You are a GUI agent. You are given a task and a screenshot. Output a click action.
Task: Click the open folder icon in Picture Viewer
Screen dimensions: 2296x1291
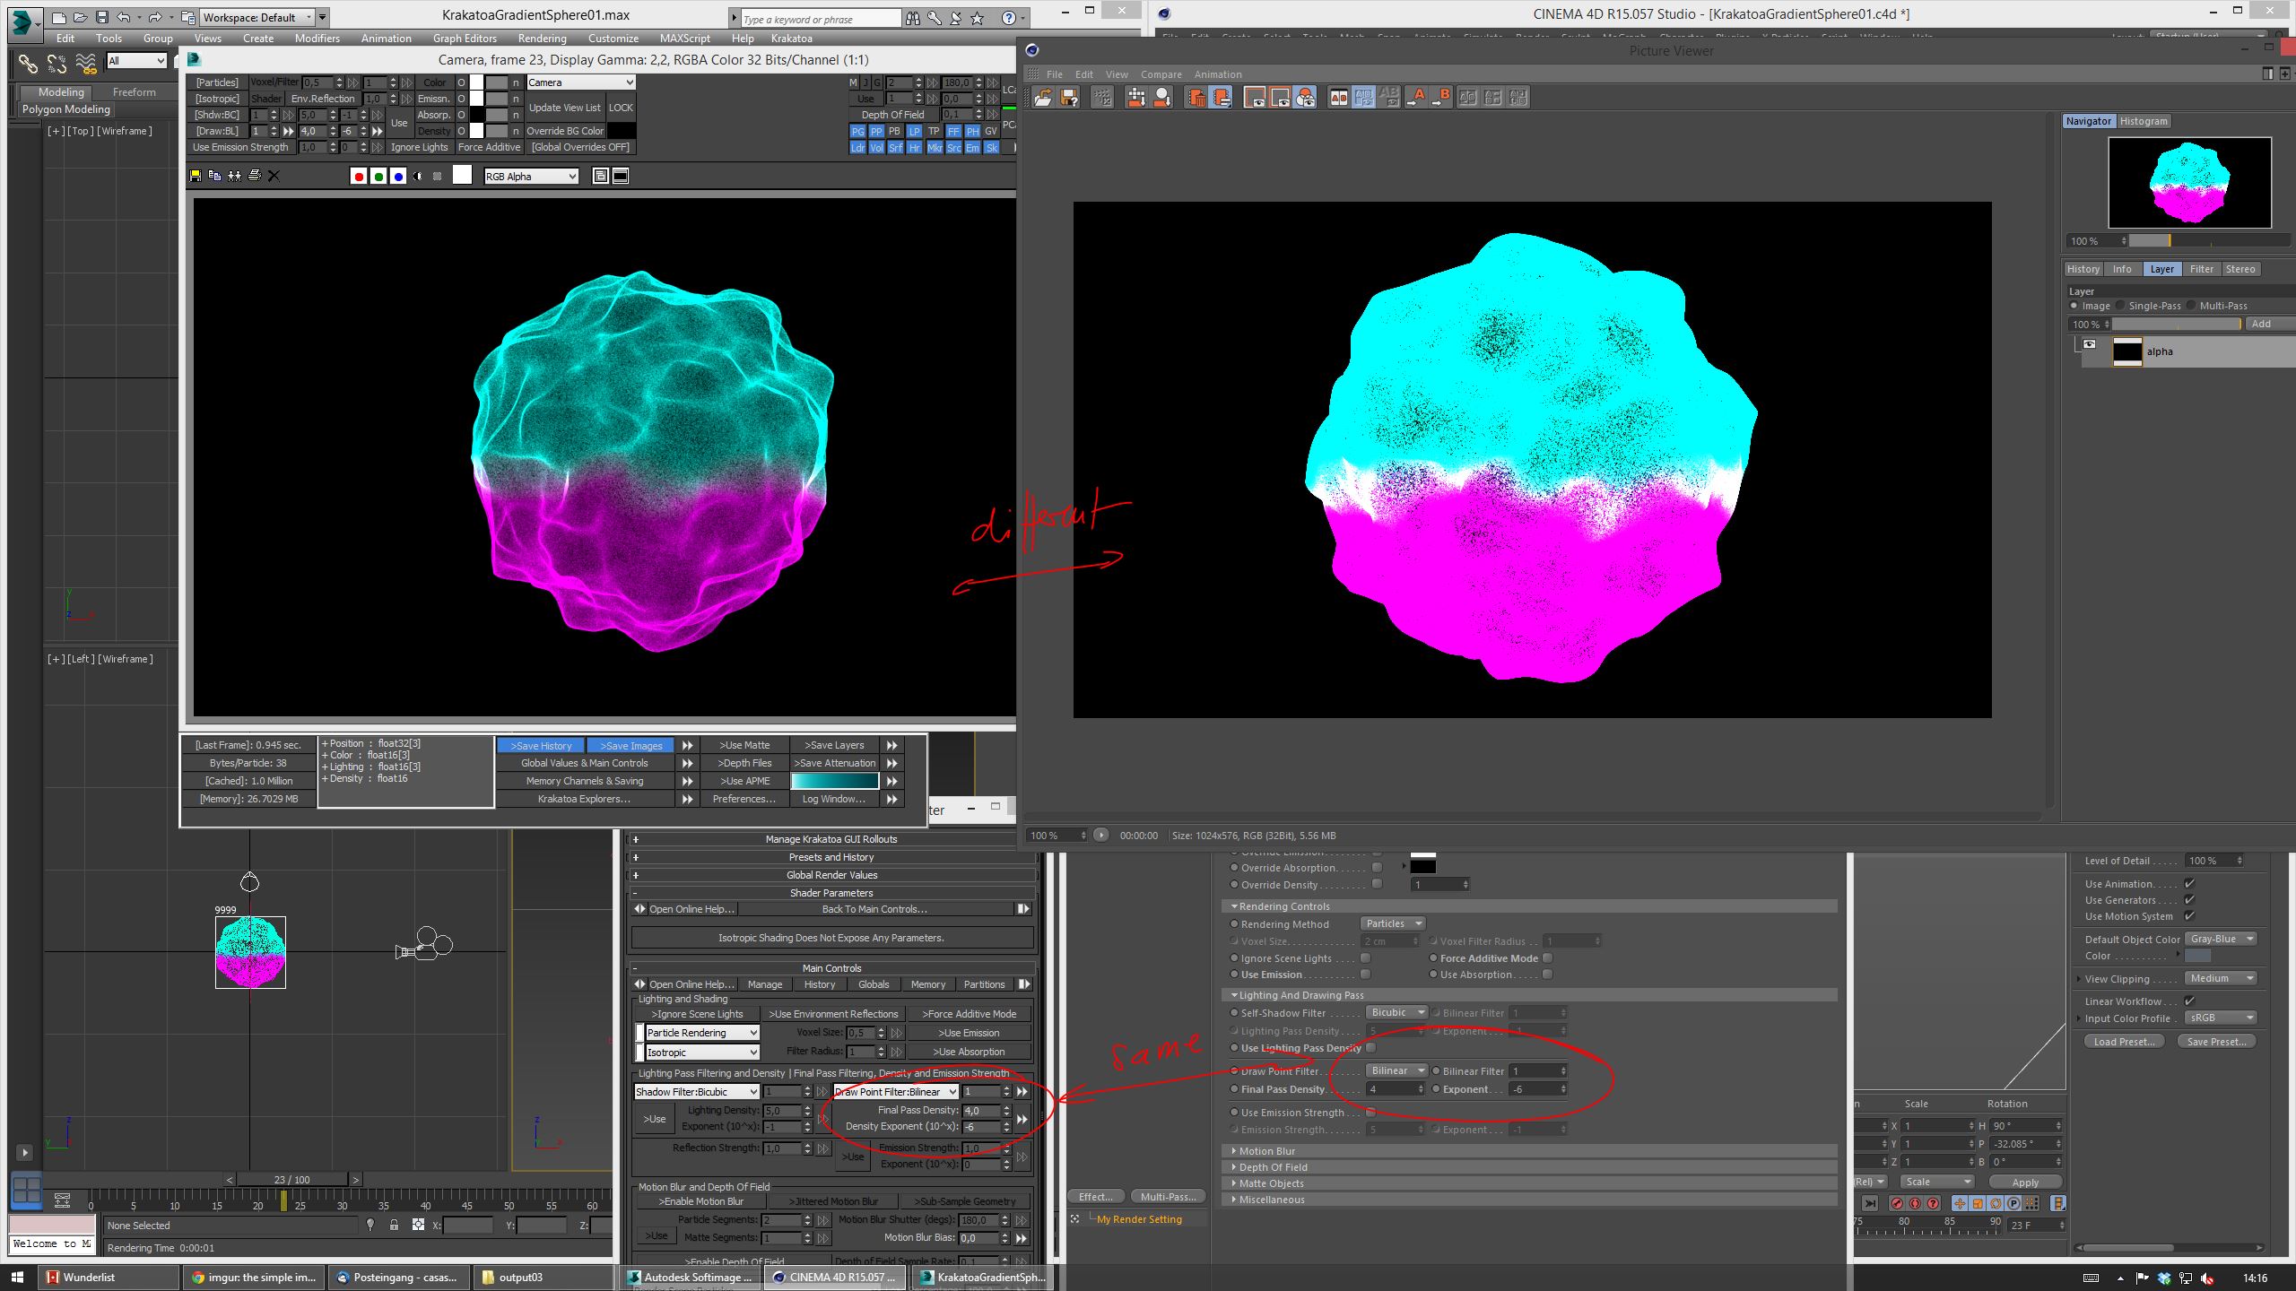[1043, 98]
